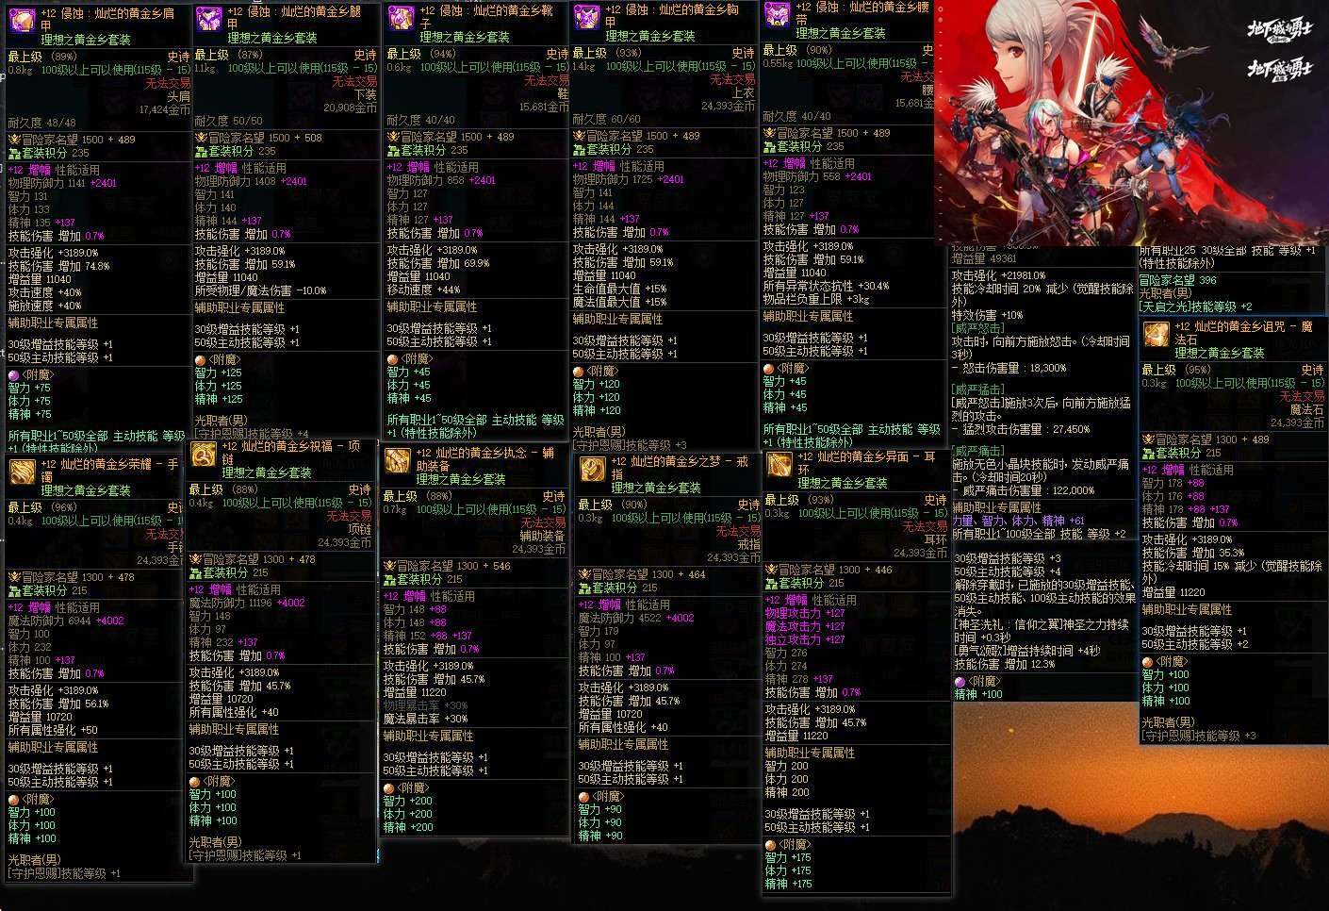The height and width of the screenshot is (911, 1329).
Task: Click the 特效伤害 +10% stat line
Action: pos(988,315)
